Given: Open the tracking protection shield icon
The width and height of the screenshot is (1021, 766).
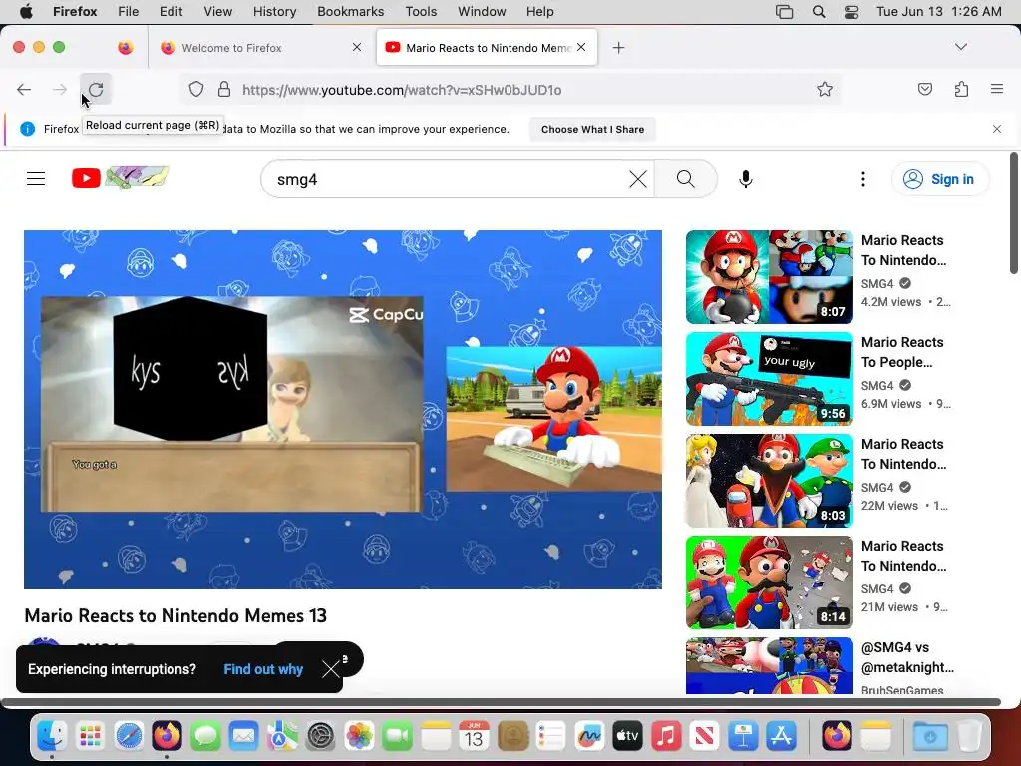Looking at the screenshot, I should [x=196, y=89].
